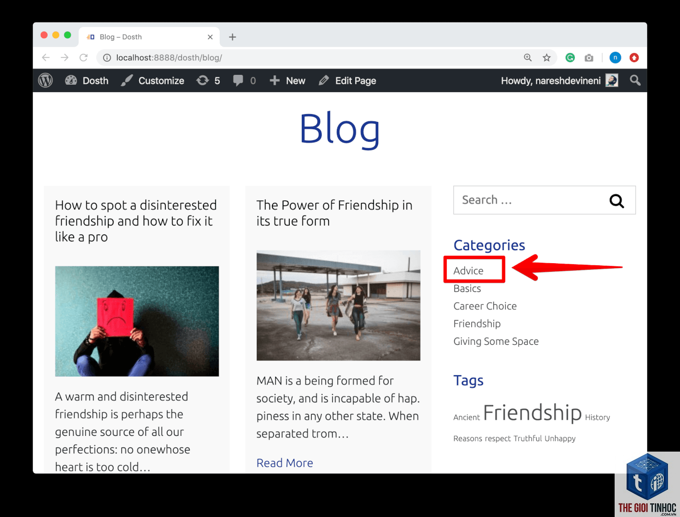Open the Advice category
Screen dimensions: 680x517
tap(468, 271)
